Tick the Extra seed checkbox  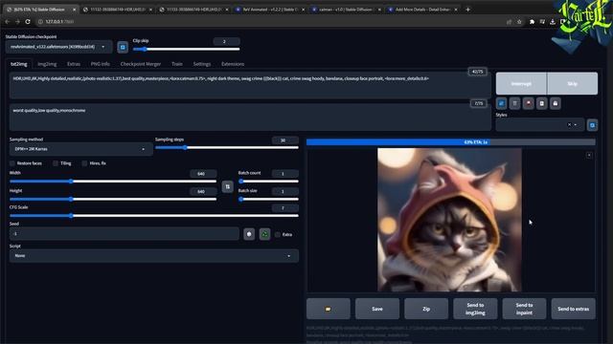tap(278, 234)
